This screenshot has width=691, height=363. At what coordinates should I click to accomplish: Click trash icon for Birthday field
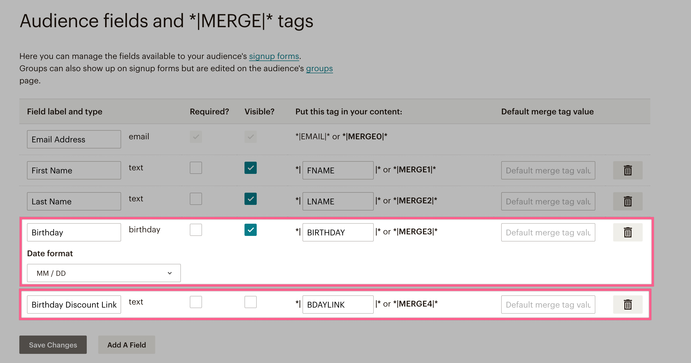coord(627,232)
